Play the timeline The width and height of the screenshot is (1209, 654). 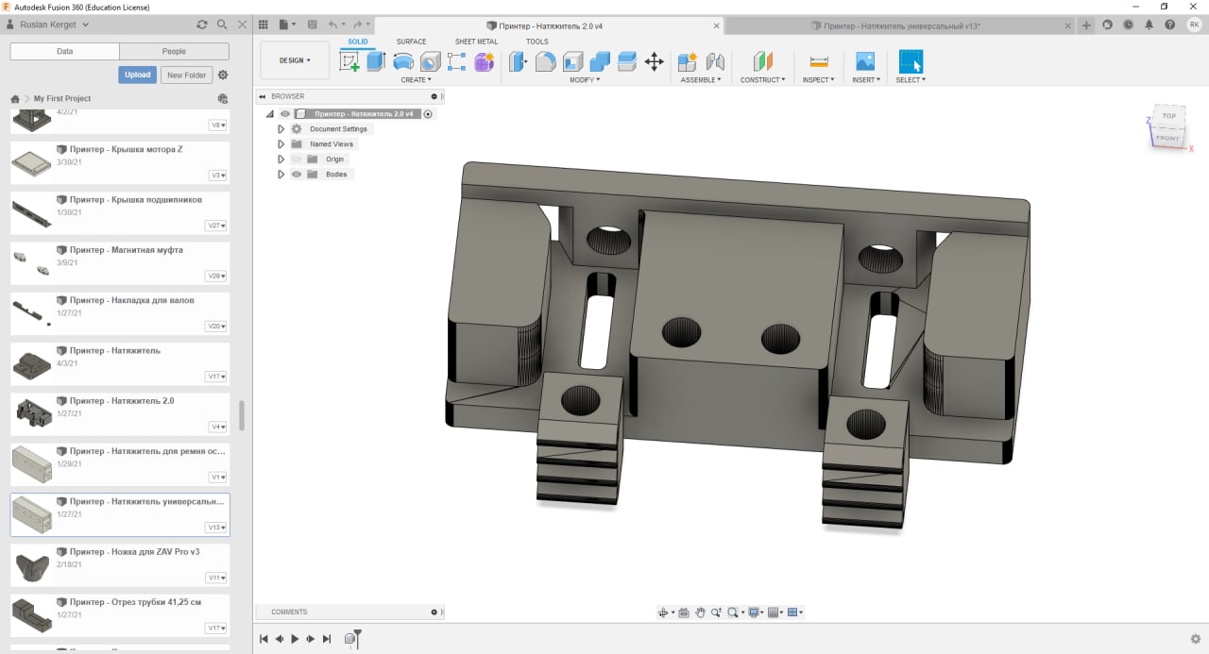coord(295,639)
